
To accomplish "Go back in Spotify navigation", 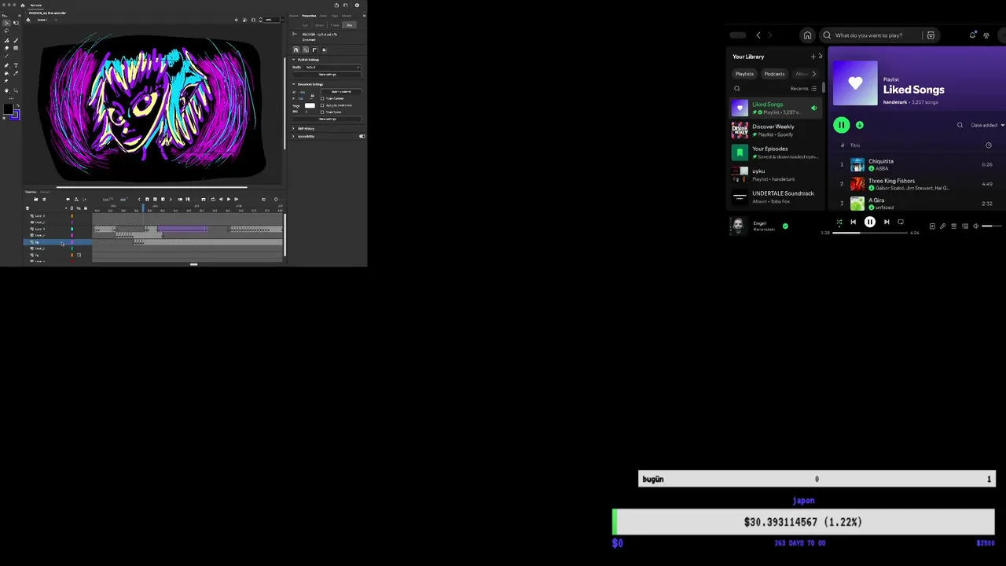I will click(x=758, y=35).
